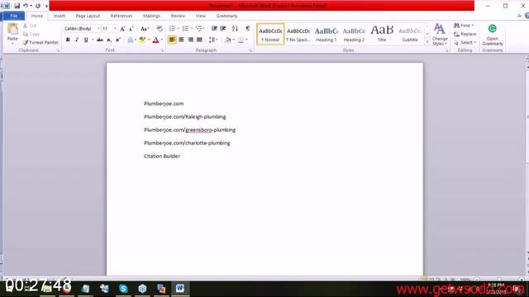Click the Copy command

coord(31,34)
